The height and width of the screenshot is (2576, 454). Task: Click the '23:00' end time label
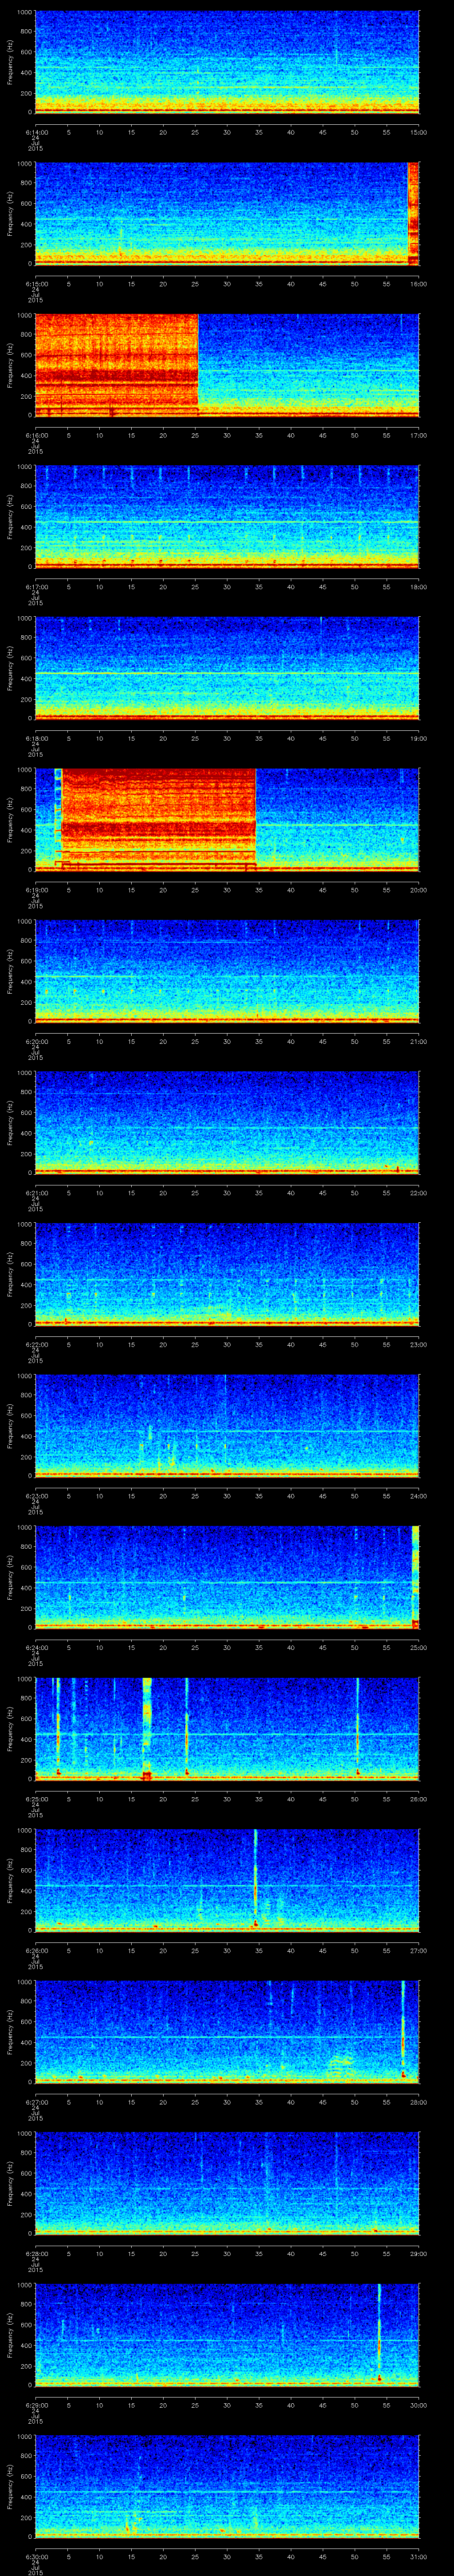click(x=419, y=1344)
